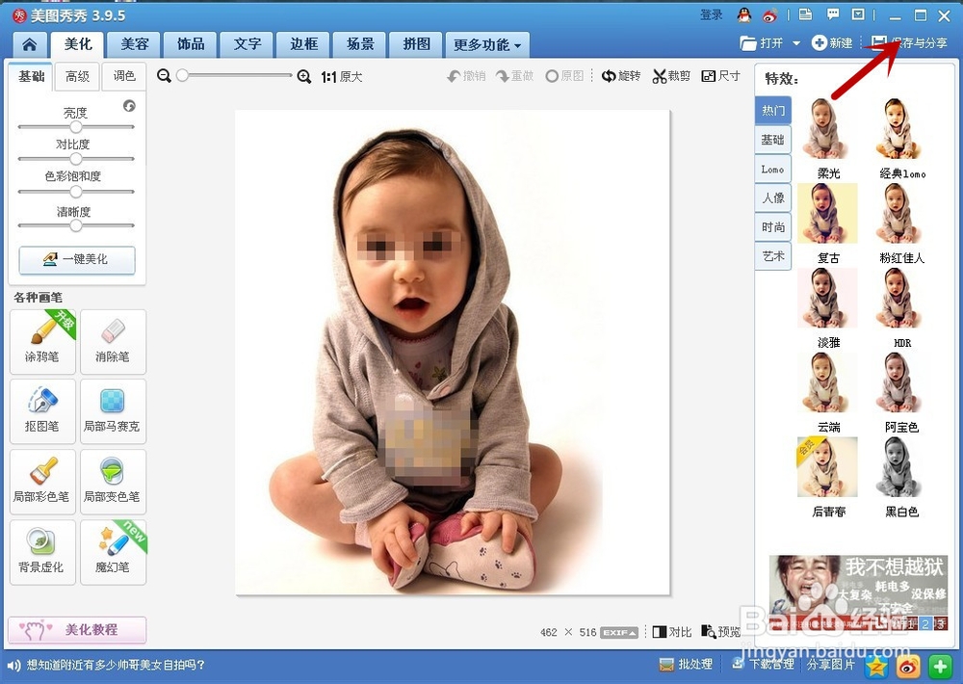Open the 尺寸 resize tool
963x684 pixels.
pyautogui.click(x=720, y=76)
